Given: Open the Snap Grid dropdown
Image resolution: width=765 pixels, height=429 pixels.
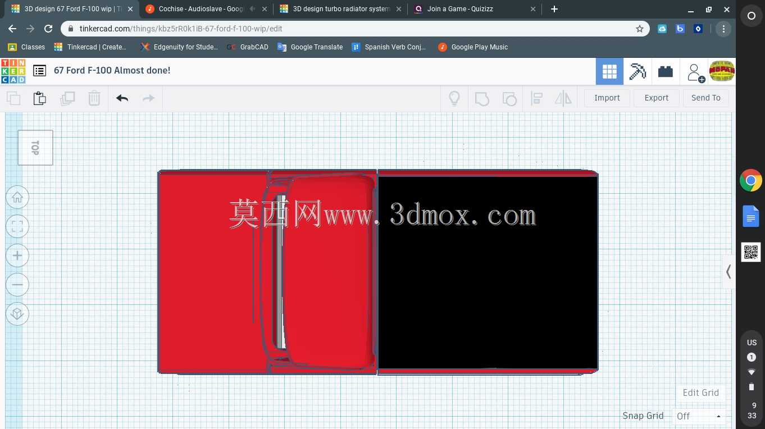Looking at the screenshot, I should (x=699, y=416).
